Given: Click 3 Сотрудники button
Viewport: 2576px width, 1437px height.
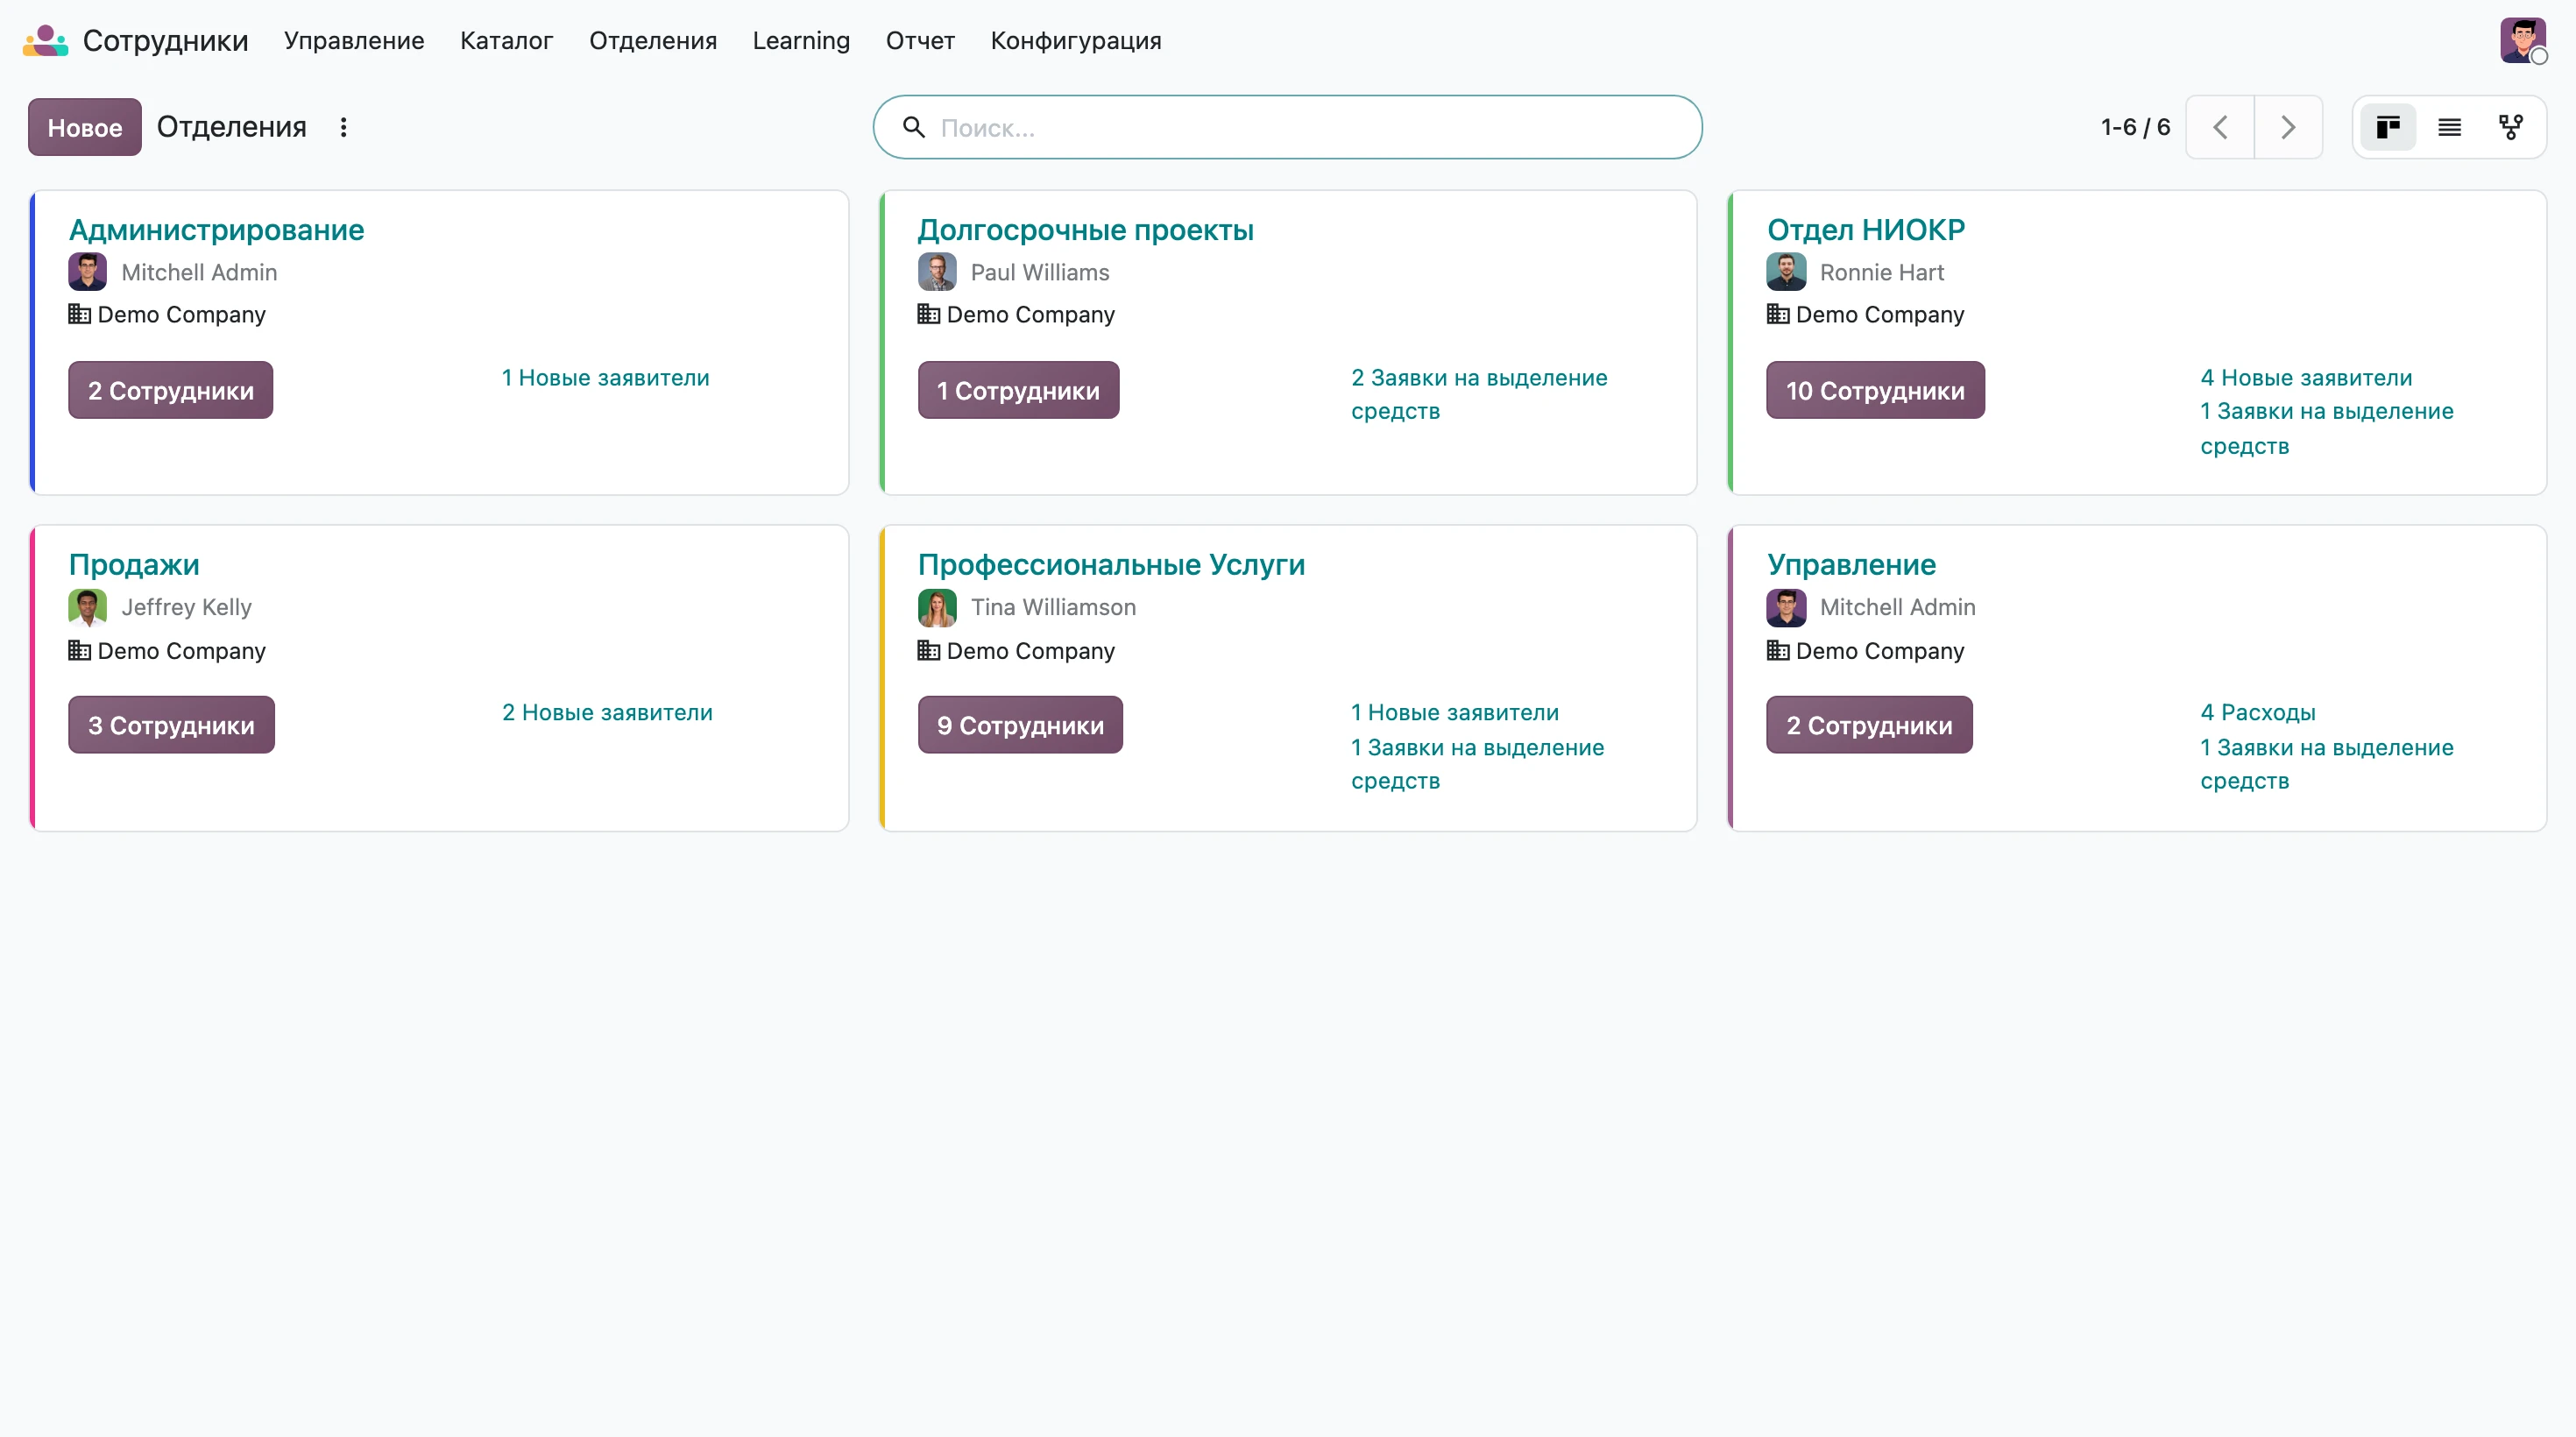Looking at the screenshot, I should (x=171, y=725).
